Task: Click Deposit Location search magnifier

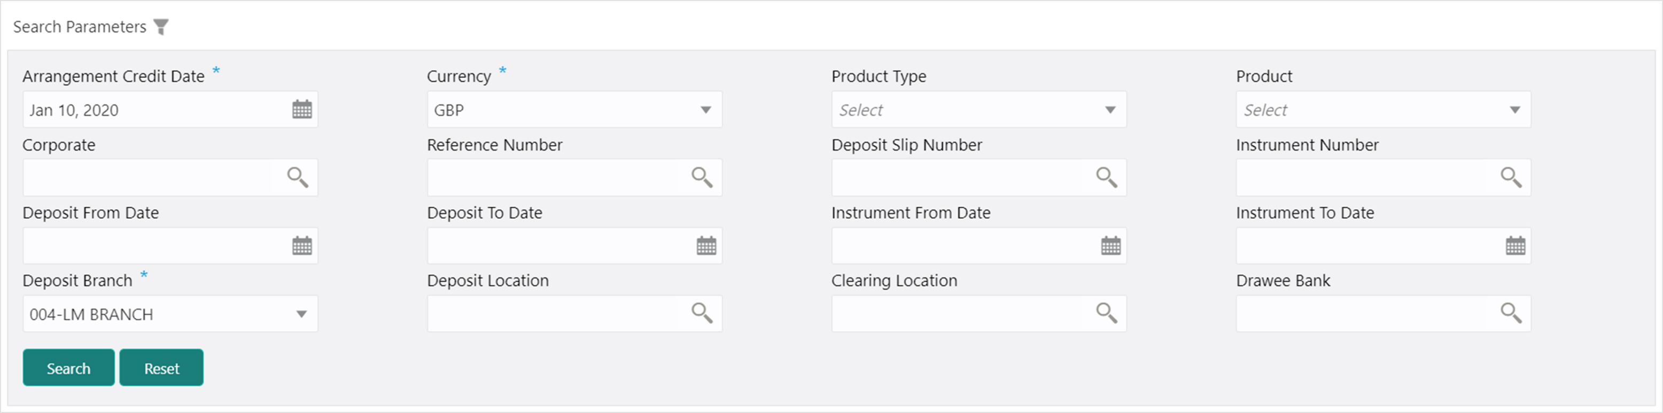Action: pyautogui.click(x=702, y=313)
